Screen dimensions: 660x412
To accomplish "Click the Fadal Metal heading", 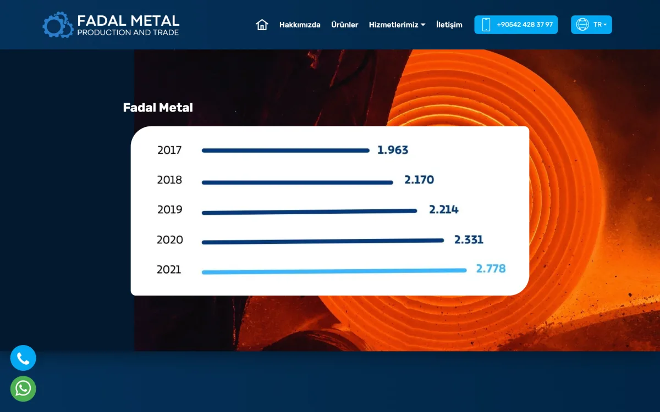I will [158, 108].
